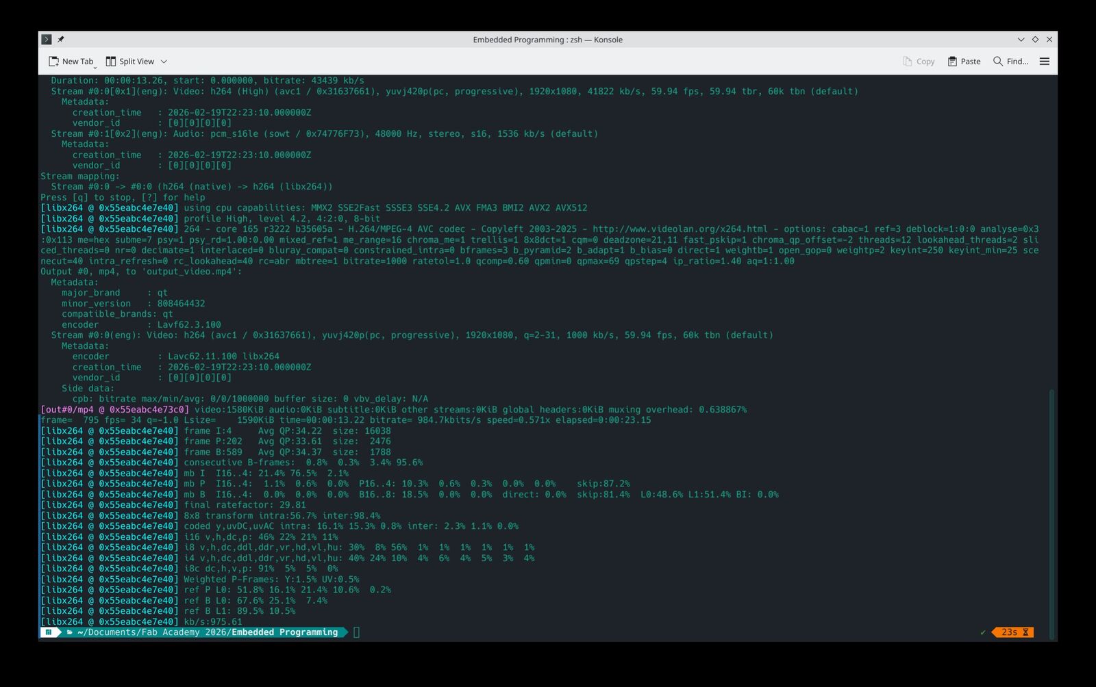1096x687 pixels.
Task: Click the 'Weighted P-Frames: Y:1.5%' line
Action: click(x=200, y=580)
